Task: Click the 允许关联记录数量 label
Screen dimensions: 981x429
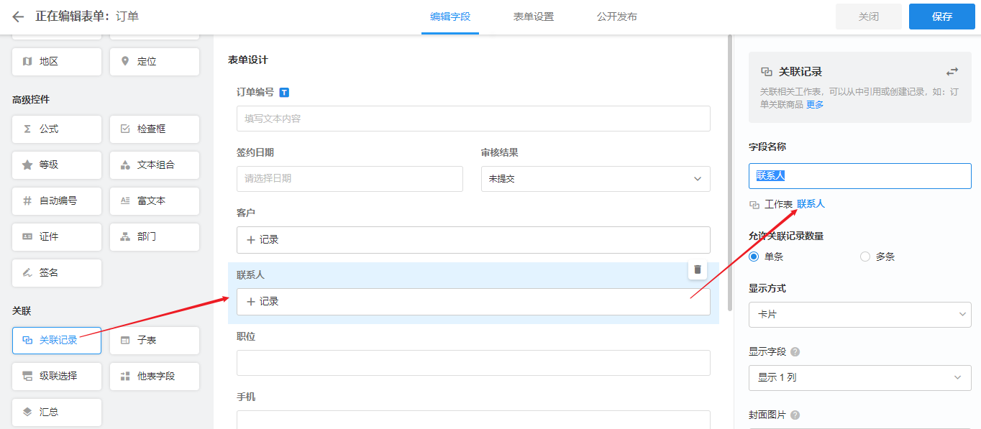Action: tap(786, 236)
